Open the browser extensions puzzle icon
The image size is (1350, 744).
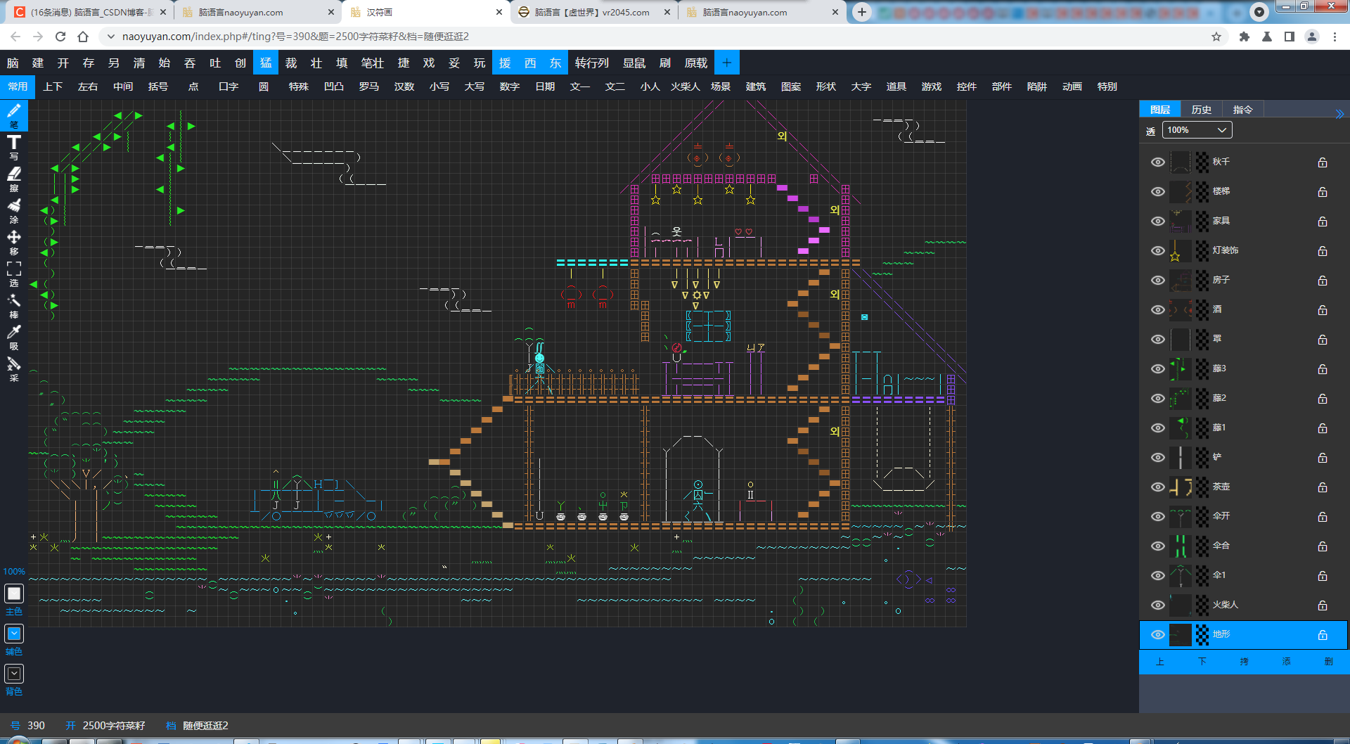point(1245,37)
